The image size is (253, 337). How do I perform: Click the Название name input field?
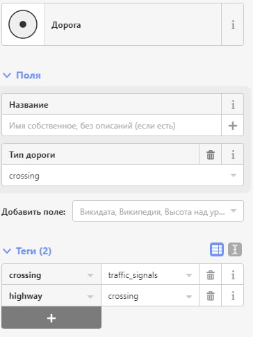tap(111, 126)
